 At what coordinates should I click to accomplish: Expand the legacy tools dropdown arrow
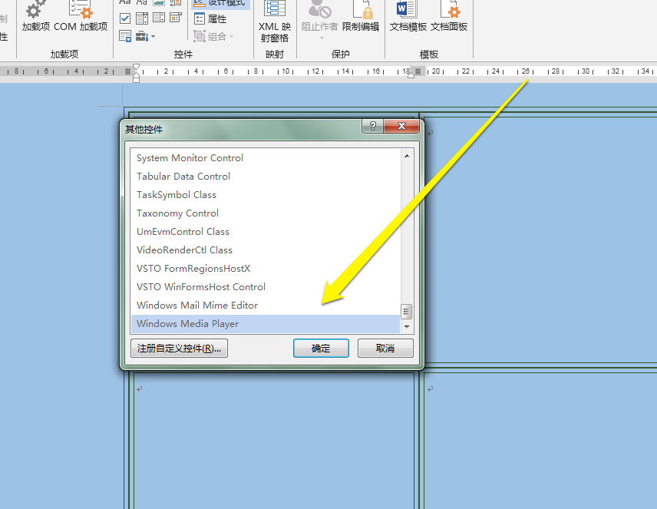(x=153, y=37)
